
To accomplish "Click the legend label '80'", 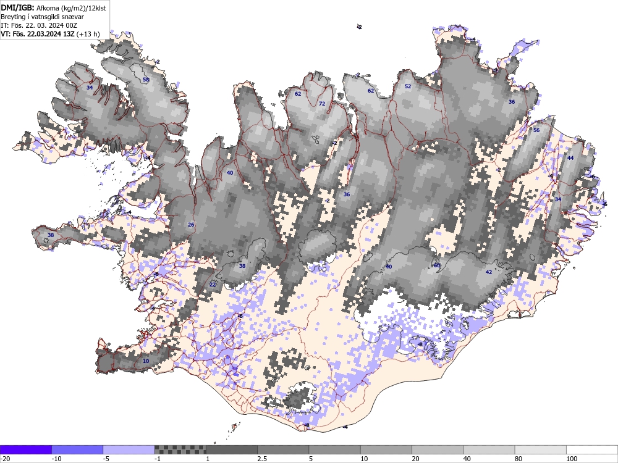I will pyautogui.click(x=519, y=459).
